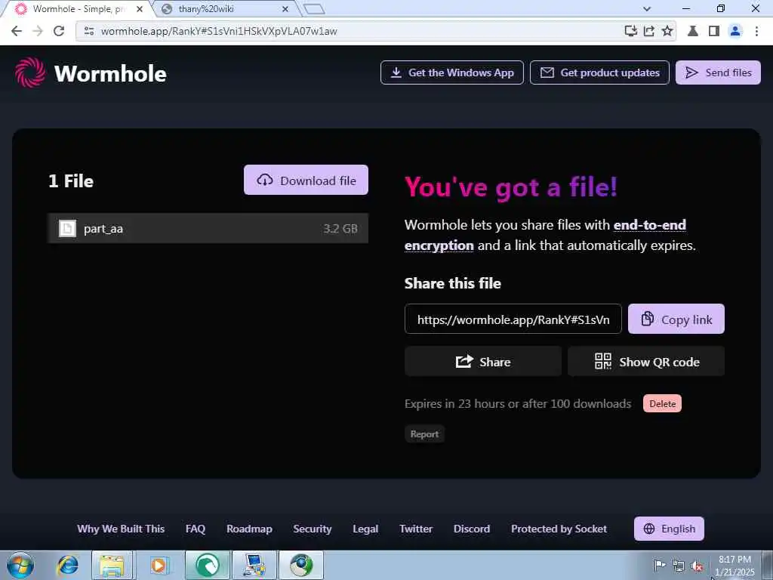This screenshot has width=773, height=580.
Task: Open the Discord footer link
Action: tap(471, 529)
